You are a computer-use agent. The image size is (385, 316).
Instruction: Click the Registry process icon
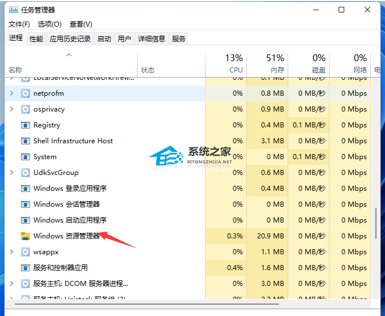pos(25,125)
